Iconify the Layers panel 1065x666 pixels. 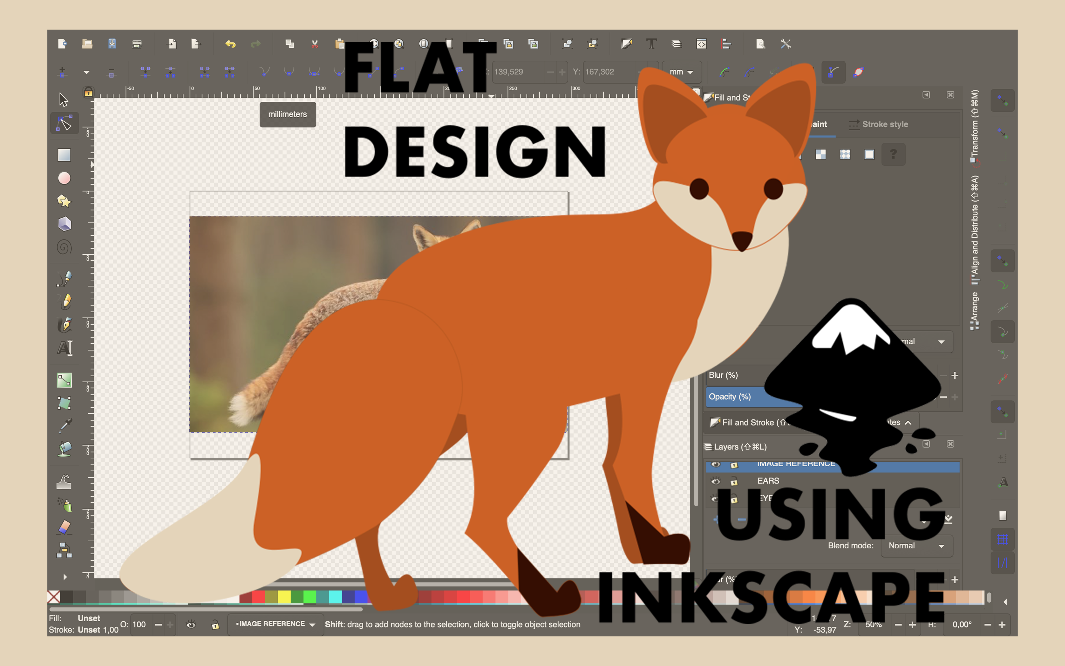926,444
